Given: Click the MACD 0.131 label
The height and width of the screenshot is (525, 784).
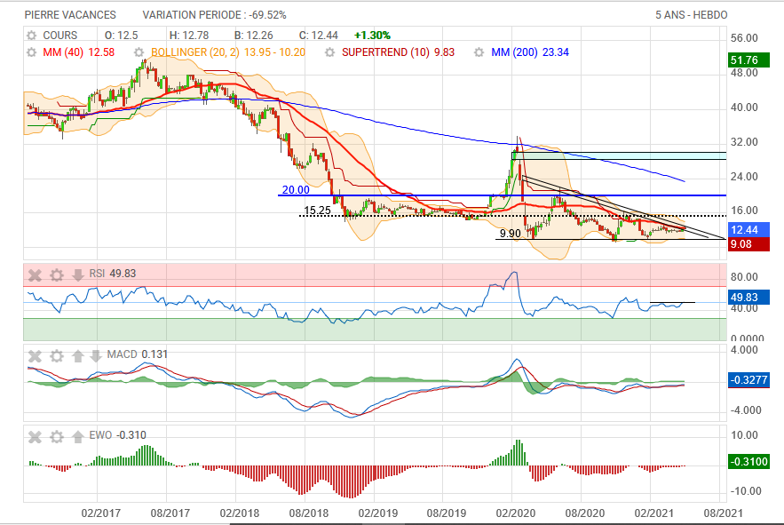Looking at the screenshot, I should click(138, 354).
